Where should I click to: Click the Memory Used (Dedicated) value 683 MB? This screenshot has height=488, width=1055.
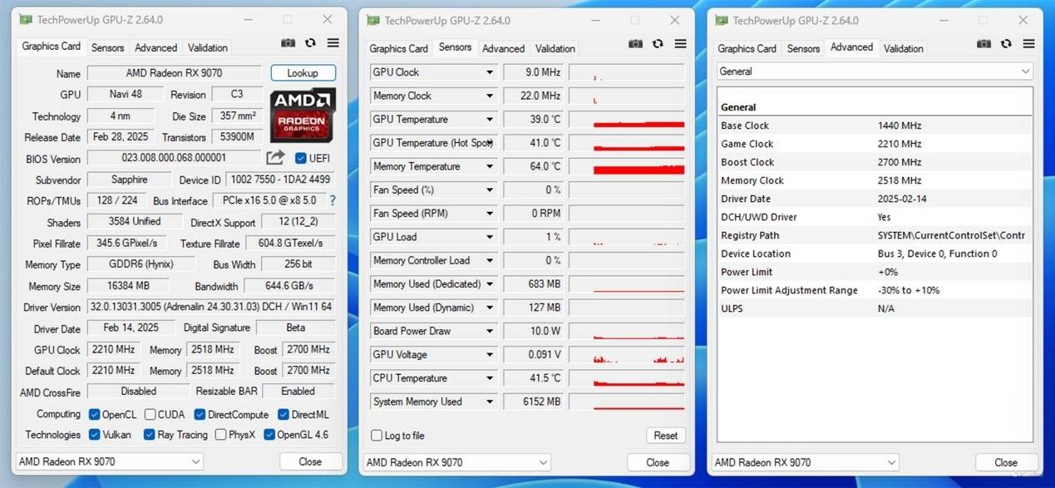pos(534,283)
